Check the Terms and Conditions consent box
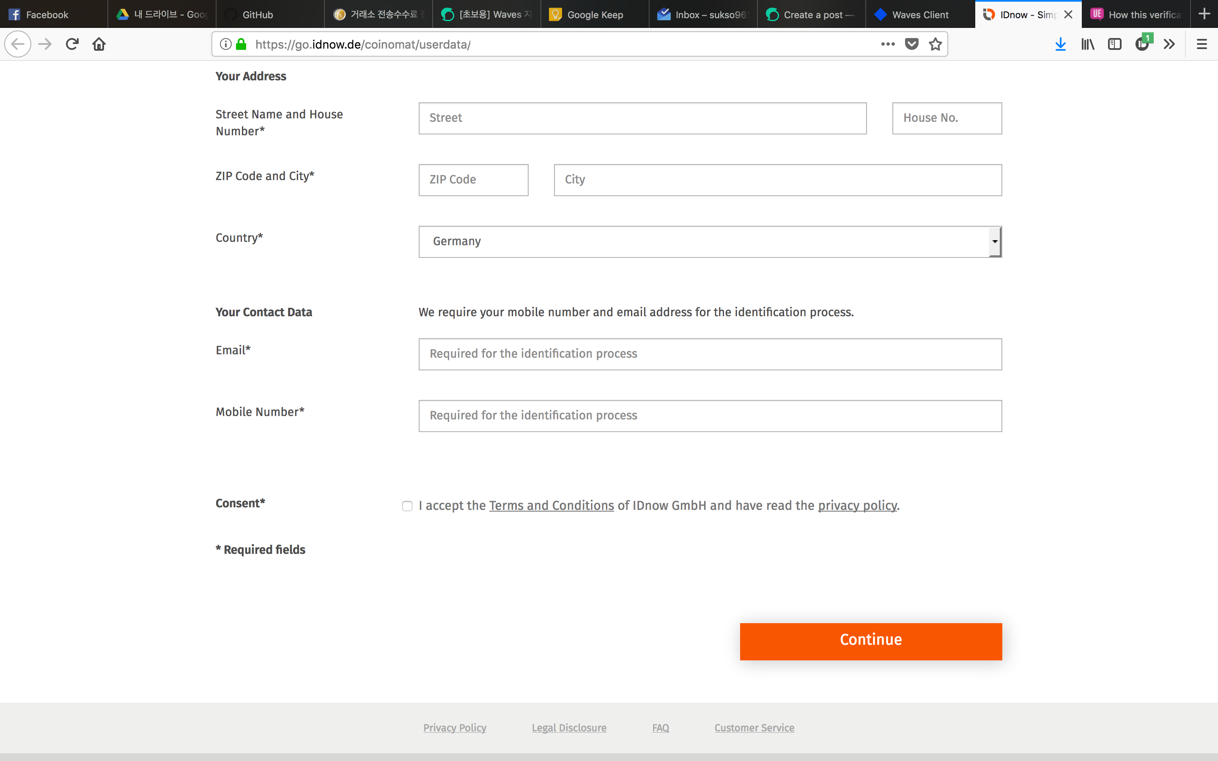 click(407, 506)
